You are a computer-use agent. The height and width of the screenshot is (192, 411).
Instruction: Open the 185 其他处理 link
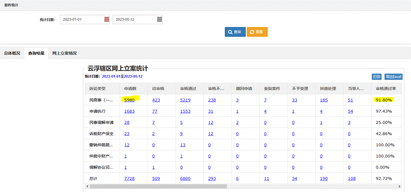(324, 100)
